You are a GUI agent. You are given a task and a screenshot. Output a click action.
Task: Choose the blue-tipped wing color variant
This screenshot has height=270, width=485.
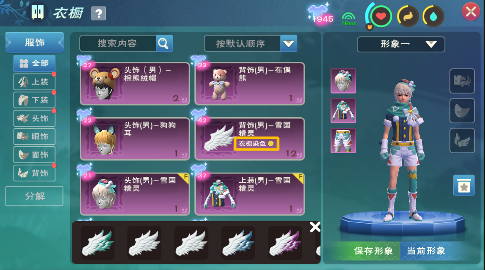point(238,243)
